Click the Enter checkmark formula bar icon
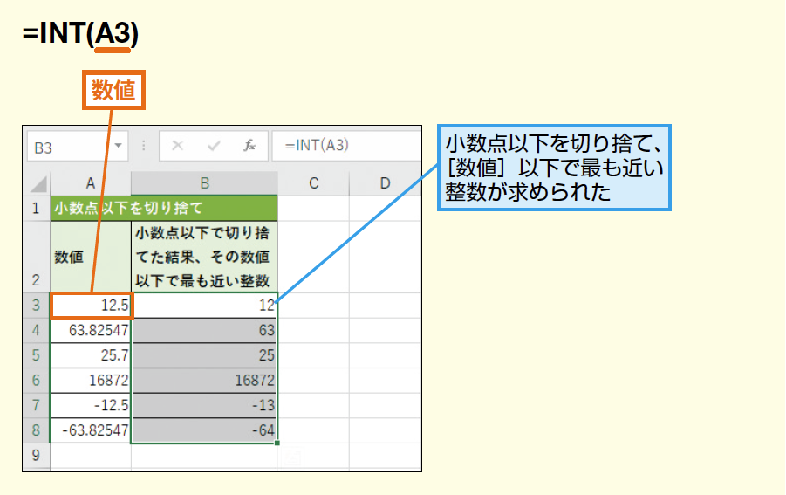 click(214, 146)
